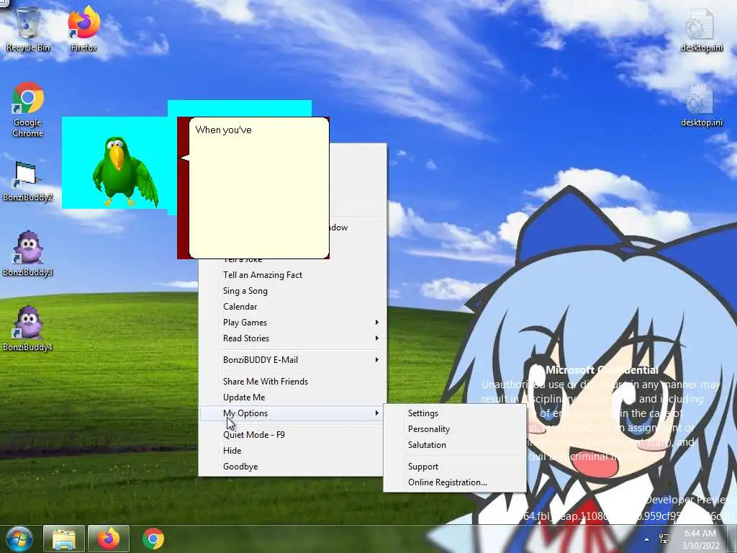Expand the Read Stories submenu
737x553 pixels.
pyautogui.click(x=291, y=338)
